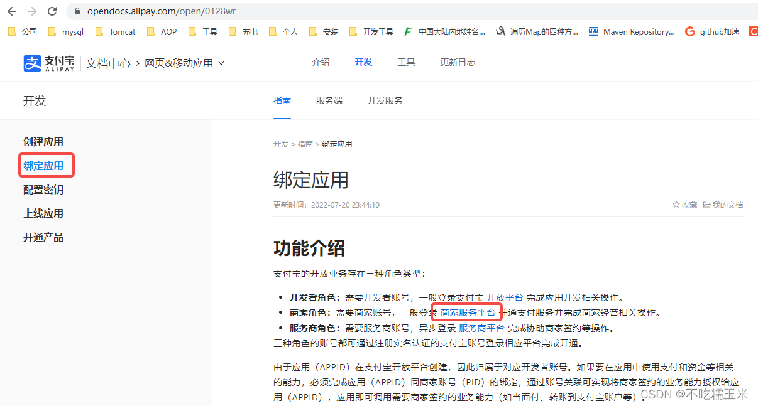Open the 公司 bookmark folder
Viewport: 758px width, 406px height.
click(x=23, y=31)
